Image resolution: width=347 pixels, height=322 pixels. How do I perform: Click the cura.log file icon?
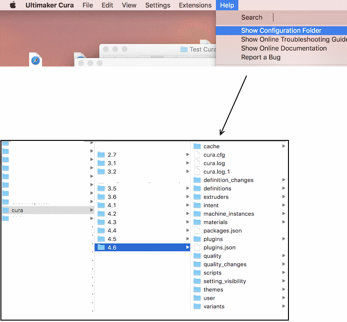point(197,163)
